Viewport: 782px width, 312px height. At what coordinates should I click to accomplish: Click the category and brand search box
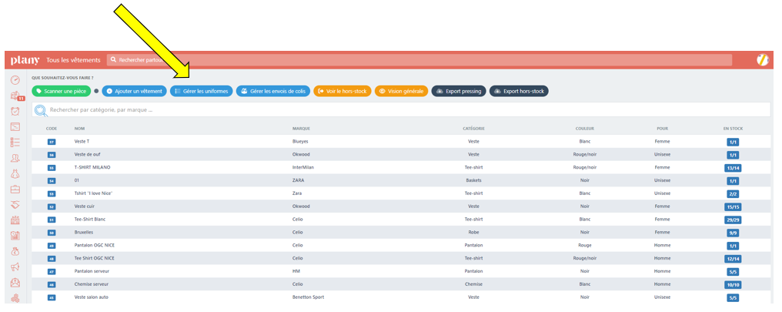[400, 110]
